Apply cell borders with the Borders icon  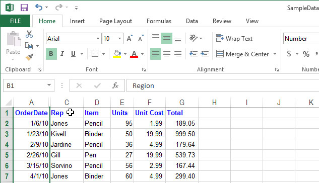(95, 54)
